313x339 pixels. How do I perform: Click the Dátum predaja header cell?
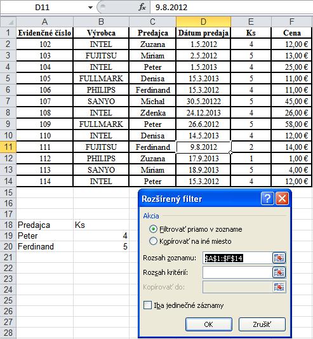pos(203,33)
